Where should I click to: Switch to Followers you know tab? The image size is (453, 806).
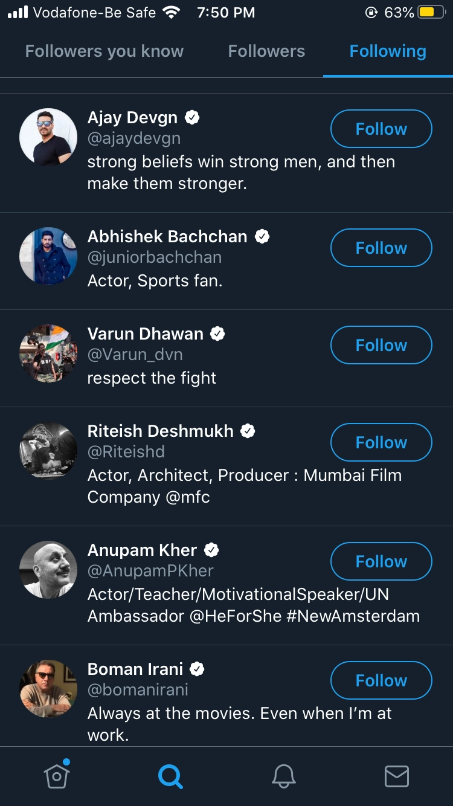coord(104,51)
